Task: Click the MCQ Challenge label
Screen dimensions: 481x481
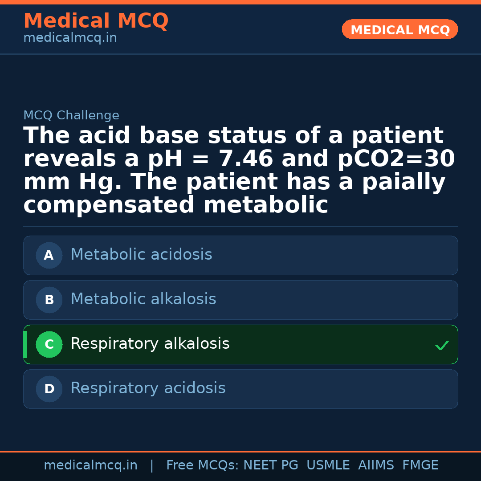Action: [71, 116]
